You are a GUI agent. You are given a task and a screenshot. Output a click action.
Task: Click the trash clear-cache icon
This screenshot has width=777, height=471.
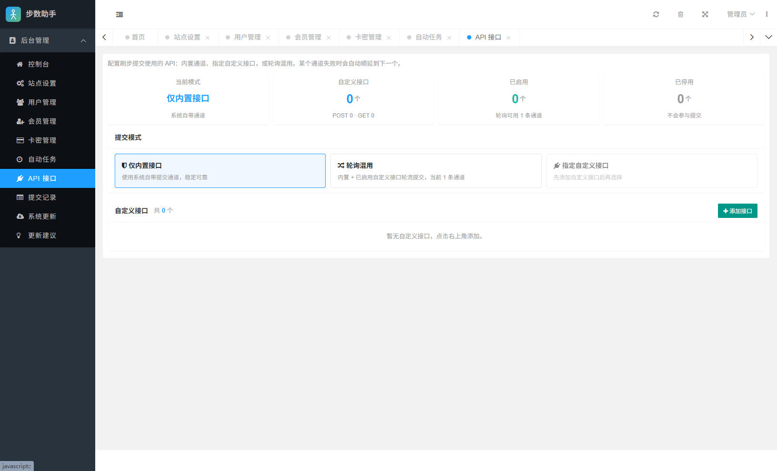coord(680,14)
